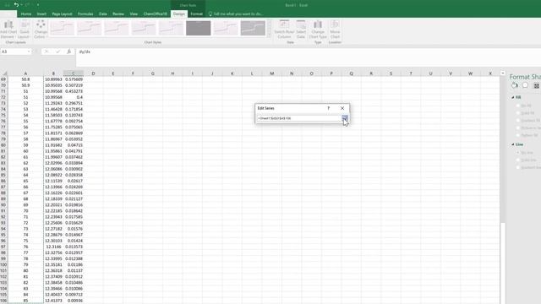Select column header C
This screenshot has width=541, height=304.
tap(74, 73)
